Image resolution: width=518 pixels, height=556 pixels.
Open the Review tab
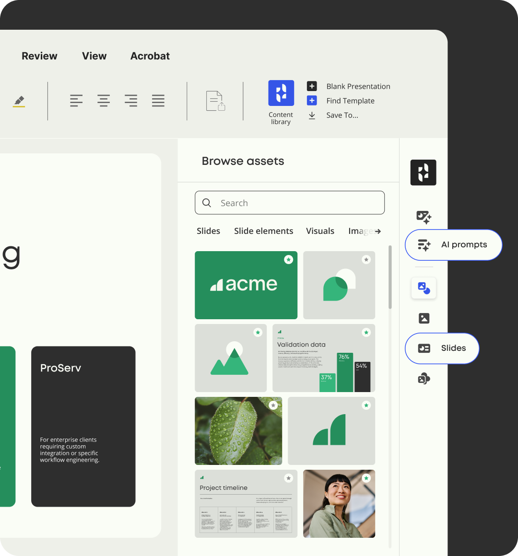click(x=39, y=56)
